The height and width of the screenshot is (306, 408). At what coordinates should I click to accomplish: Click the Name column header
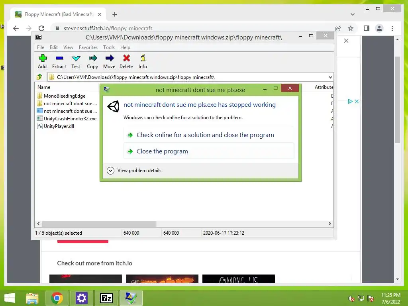(x=44, y=87)
